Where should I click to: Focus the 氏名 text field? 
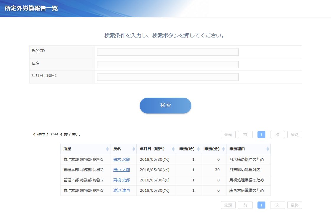[x=167, y=65]
